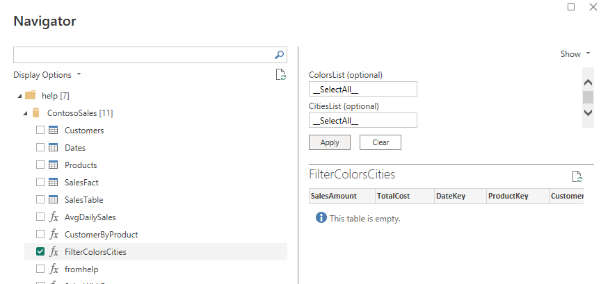This screenshot has height=284, width=601.
Task: Collapse the ContosoSales database node
Action: click(26, 112)
